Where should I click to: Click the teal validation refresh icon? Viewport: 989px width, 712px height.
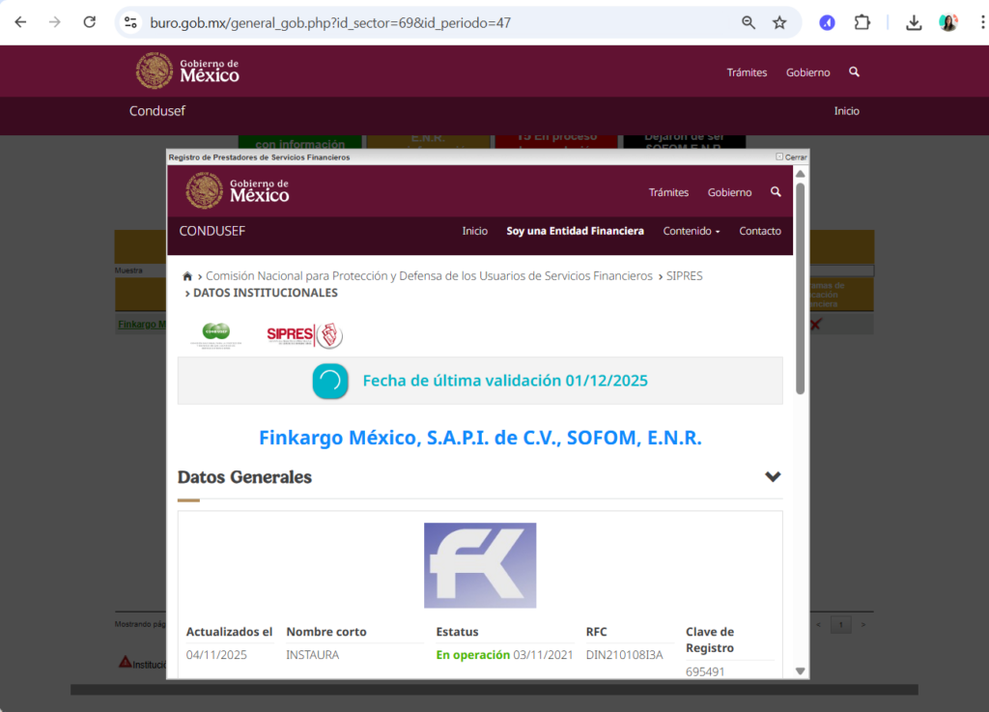[330, 381]
